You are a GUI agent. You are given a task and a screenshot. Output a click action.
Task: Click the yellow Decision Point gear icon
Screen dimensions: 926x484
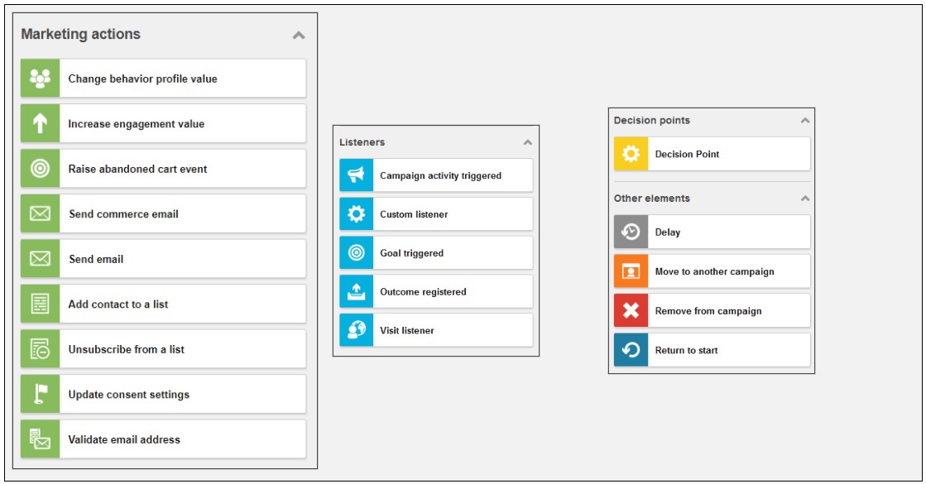(631, 154)
